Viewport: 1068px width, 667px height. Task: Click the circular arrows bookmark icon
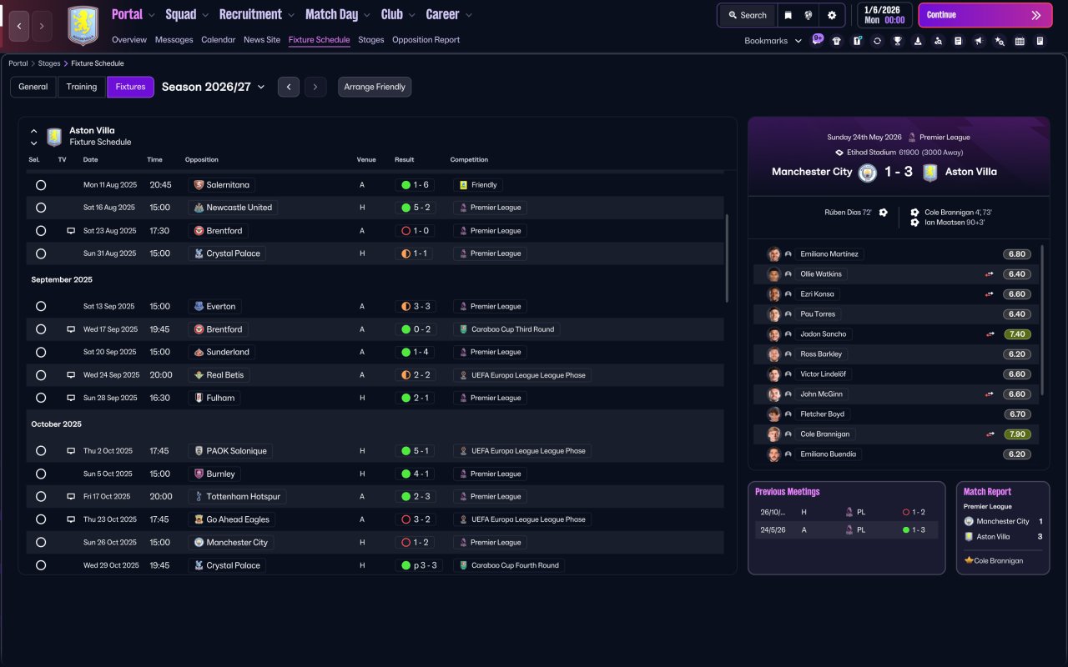[877, 41]
